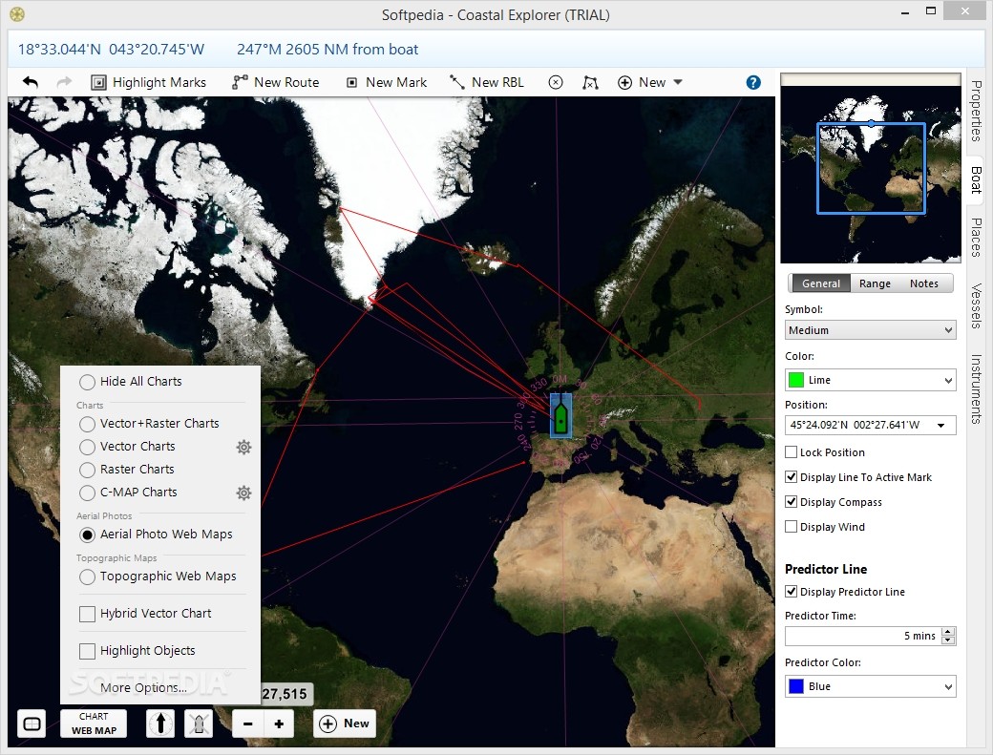Click the follow boat icon

coord(199,724)
